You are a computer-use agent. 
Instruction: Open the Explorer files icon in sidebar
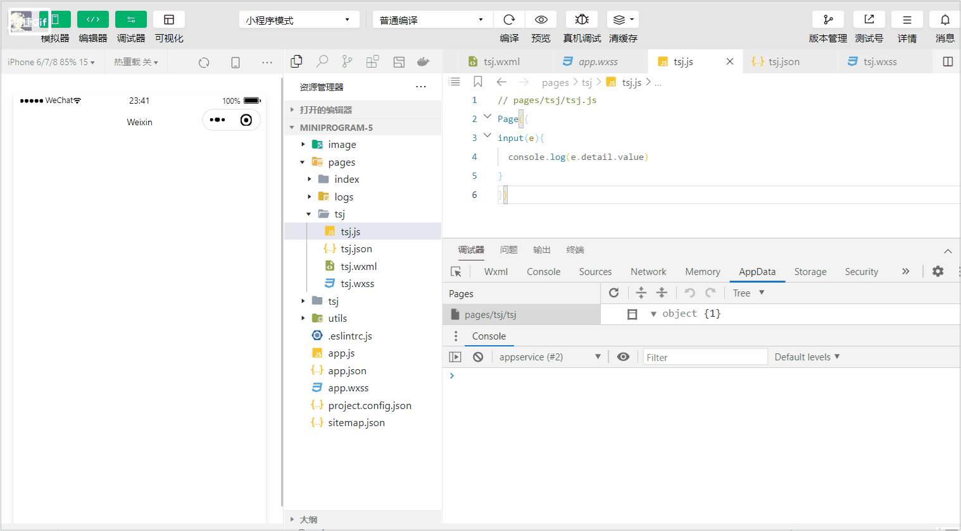click(x=296, y=61)
